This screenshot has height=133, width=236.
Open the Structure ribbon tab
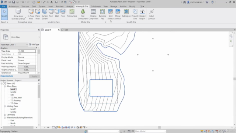(25, 7)
